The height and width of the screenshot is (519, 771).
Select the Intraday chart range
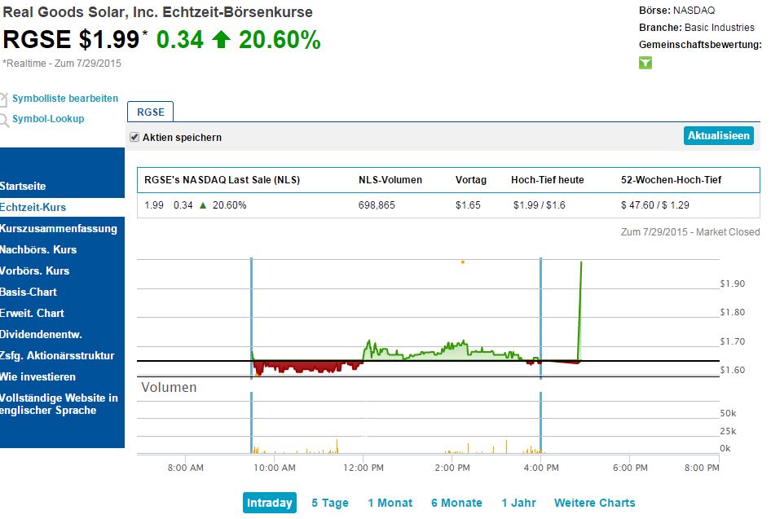tap(270, 503)
